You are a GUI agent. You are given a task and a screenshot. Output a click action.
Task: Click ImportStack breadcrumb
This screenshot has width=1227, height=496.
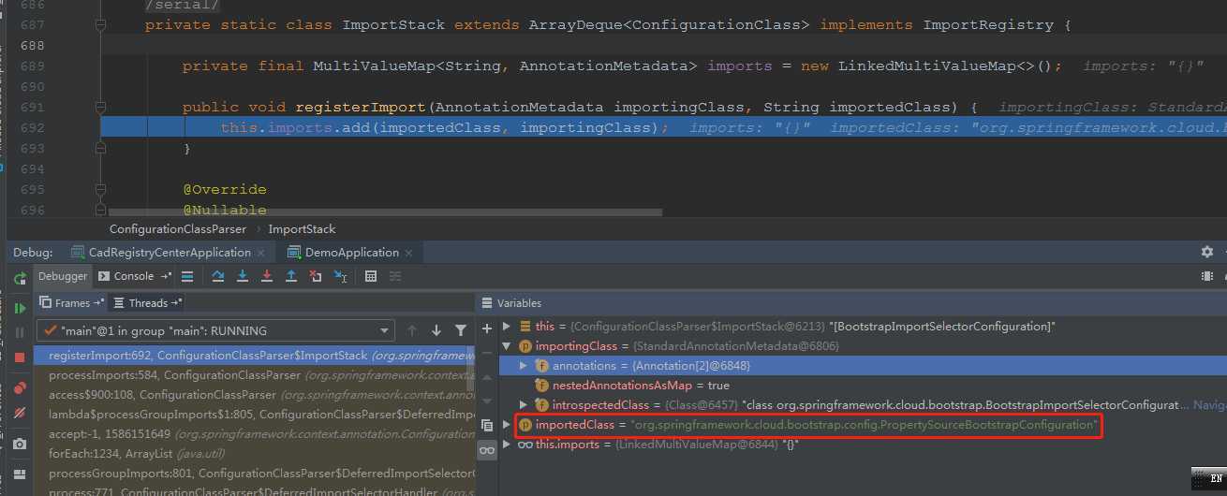(302, 228)
